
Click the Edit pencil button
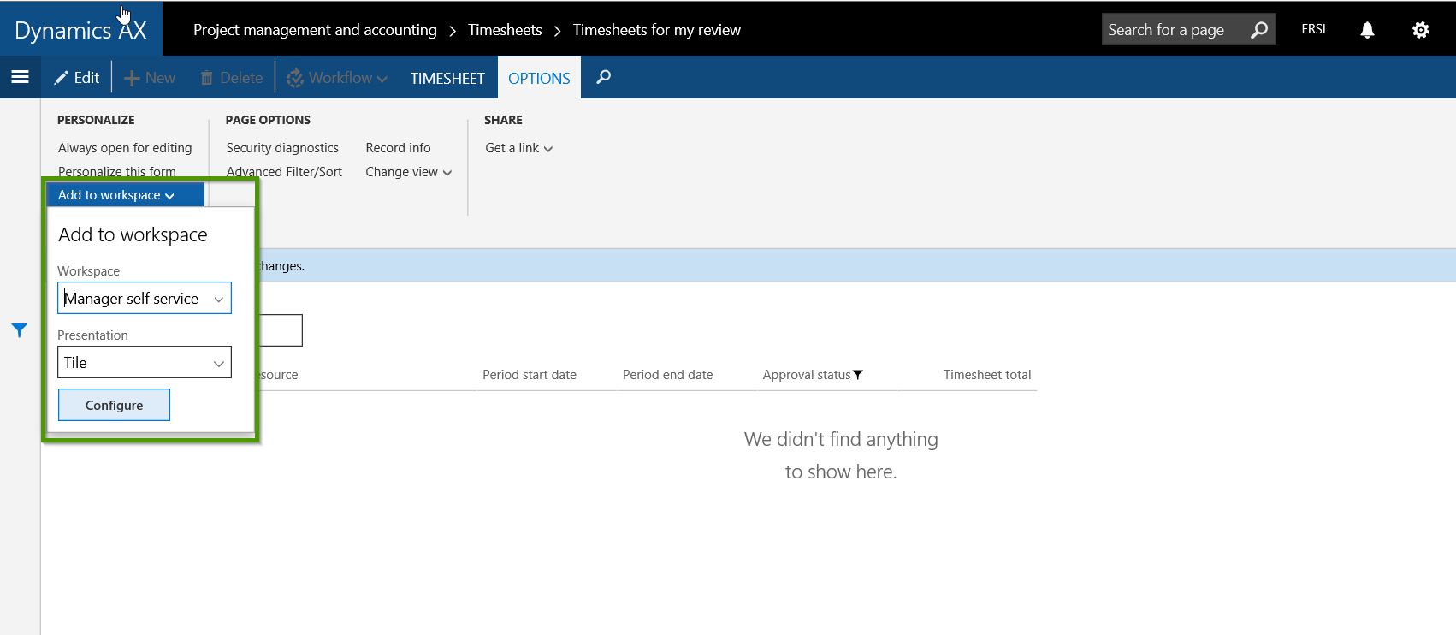[x=77, y=78]
